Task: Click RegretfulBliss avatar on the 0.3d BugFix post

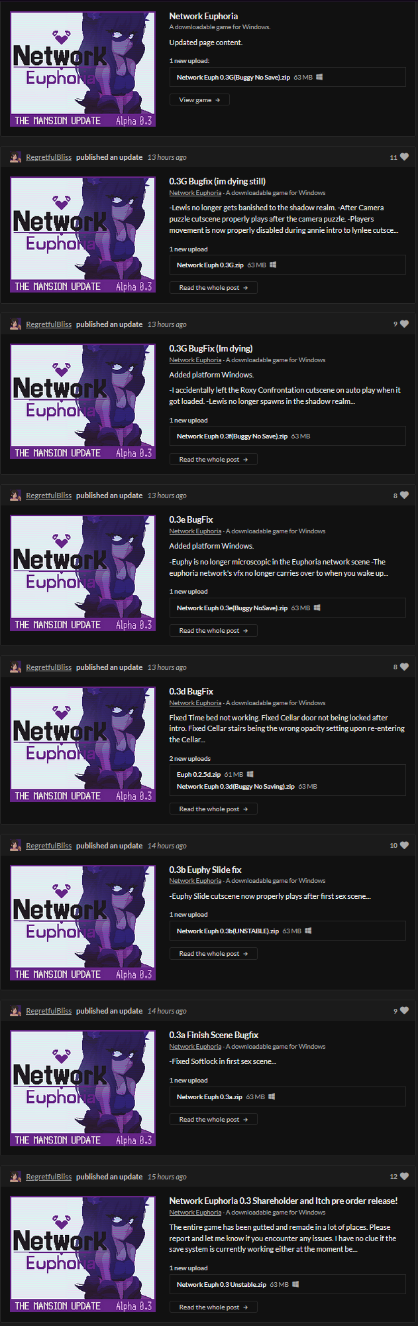Action: tap(15, 667)
